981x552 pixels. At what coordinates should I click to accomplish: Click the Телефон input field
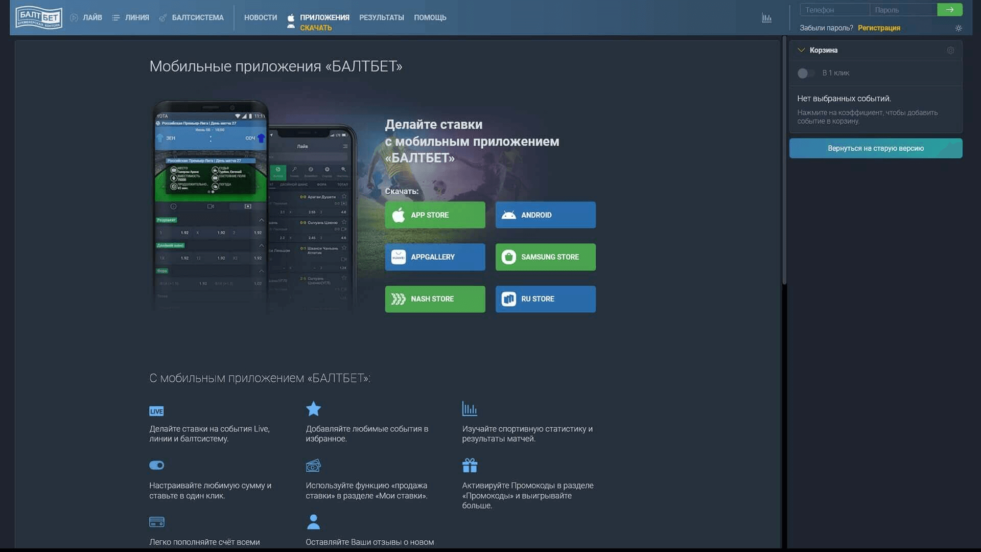835,10
